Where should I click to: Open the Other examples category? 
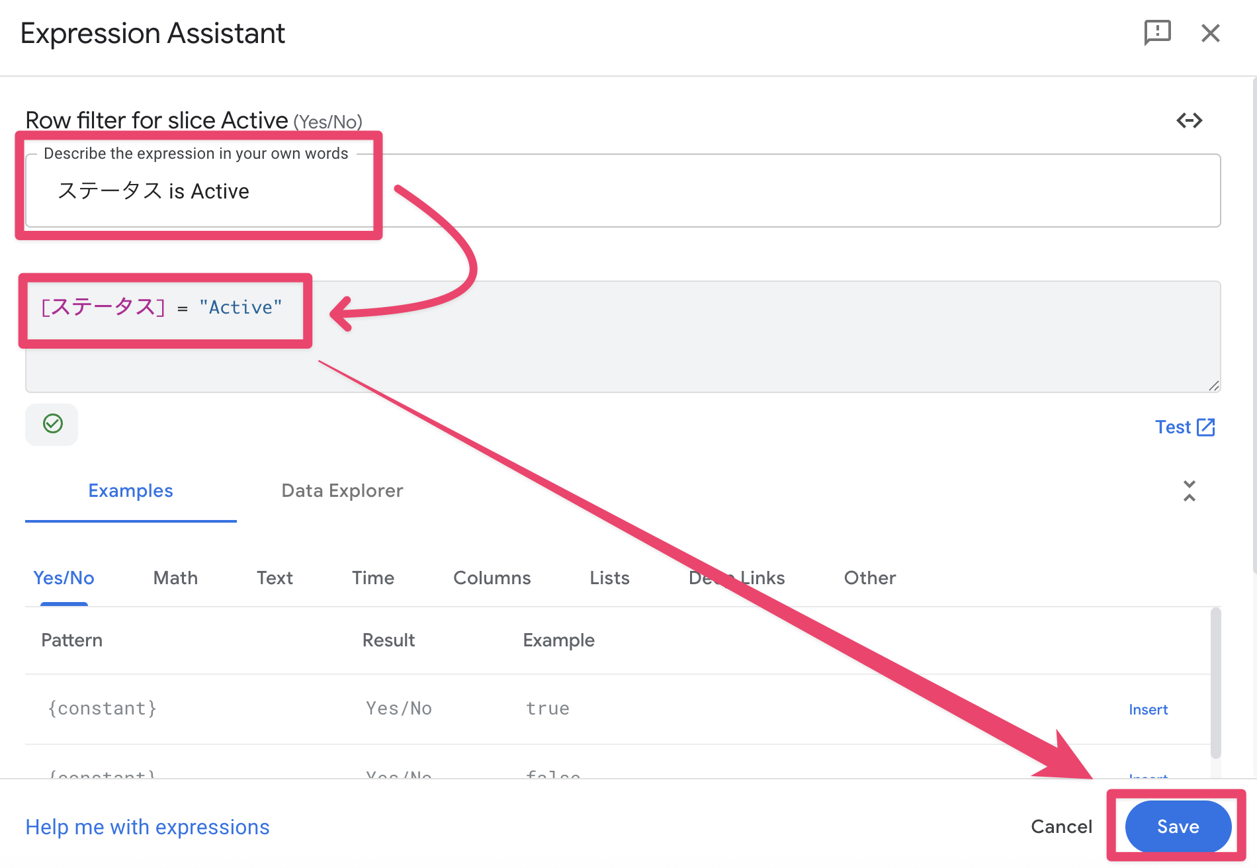869,578
